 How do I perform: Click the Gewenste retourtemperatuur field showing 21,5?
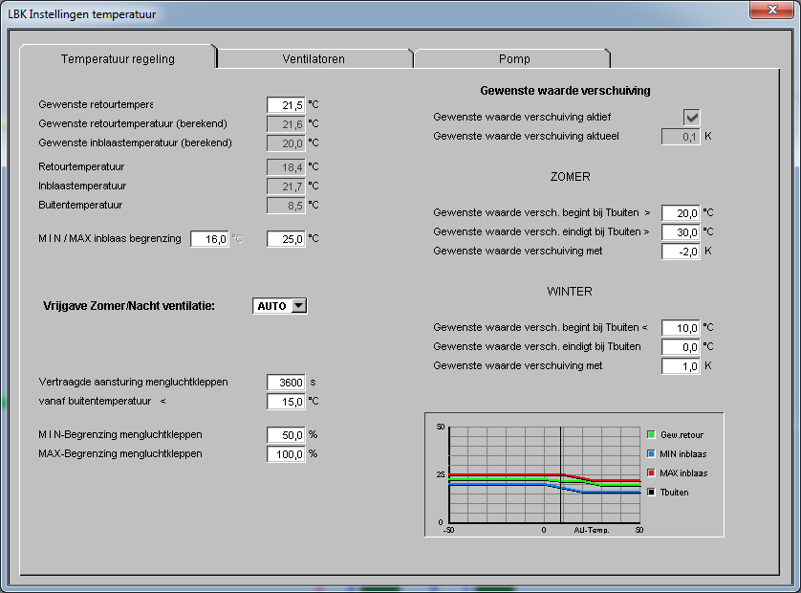tap(286, 105)
